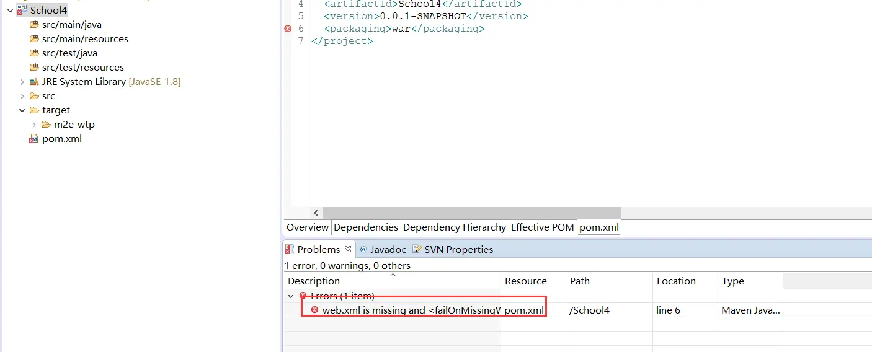Select JRE System Library [JavaSE-1.8] label
872x352 pixels.
(x=112, y=82)
